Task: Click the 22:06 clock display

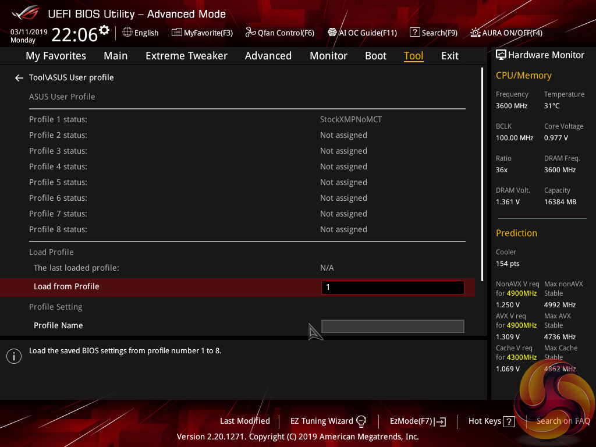Action: (x=74, y=34)
